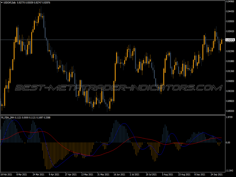Click the 0.90330 price axis label
Image resolution: width=236 pixels, height=177 pixels.
(230, 91)
